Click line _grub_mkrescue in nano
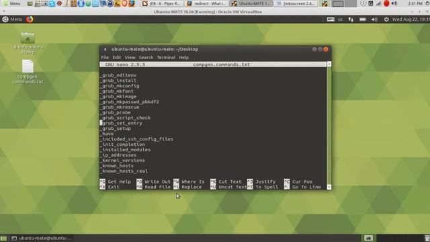 [120, 107]
